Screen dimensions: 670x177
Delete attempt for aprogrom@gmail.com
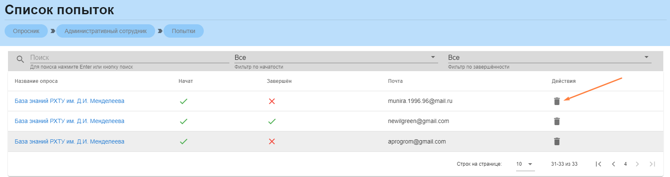(x=557, y=141)
